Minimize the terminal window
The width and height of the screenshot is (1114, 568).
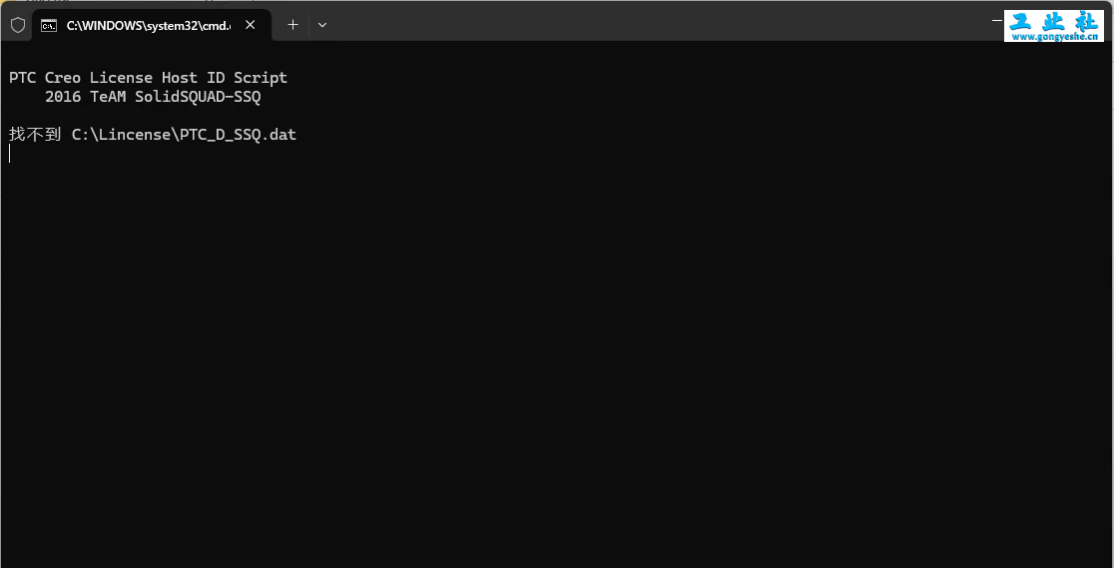tap(996, 21)
